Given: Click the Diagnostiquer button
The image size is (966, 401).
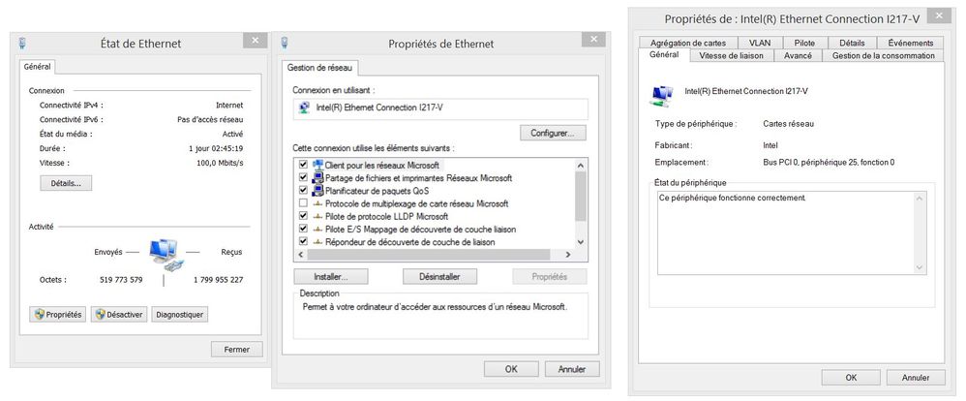Looking at the screenshot, I should point(179,314).
